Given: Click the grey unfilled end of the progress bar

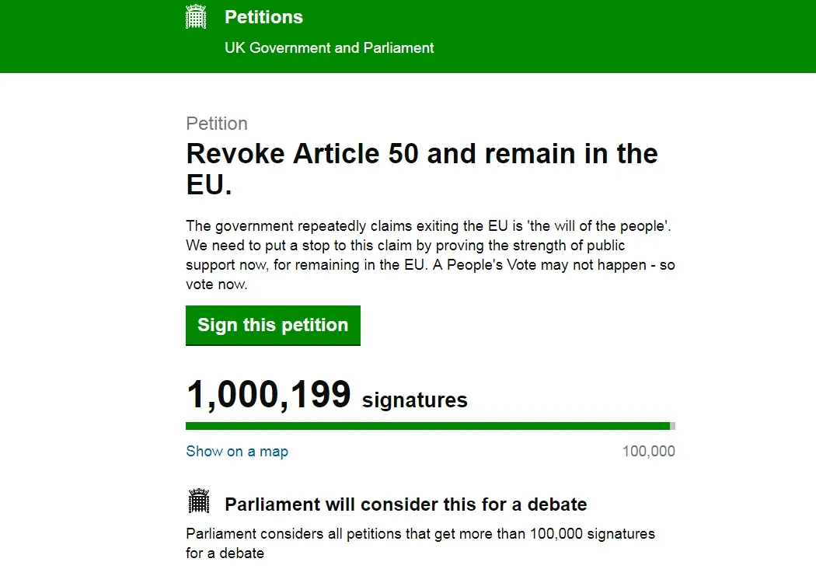Looking at the screenshot, I should point(673,426).
